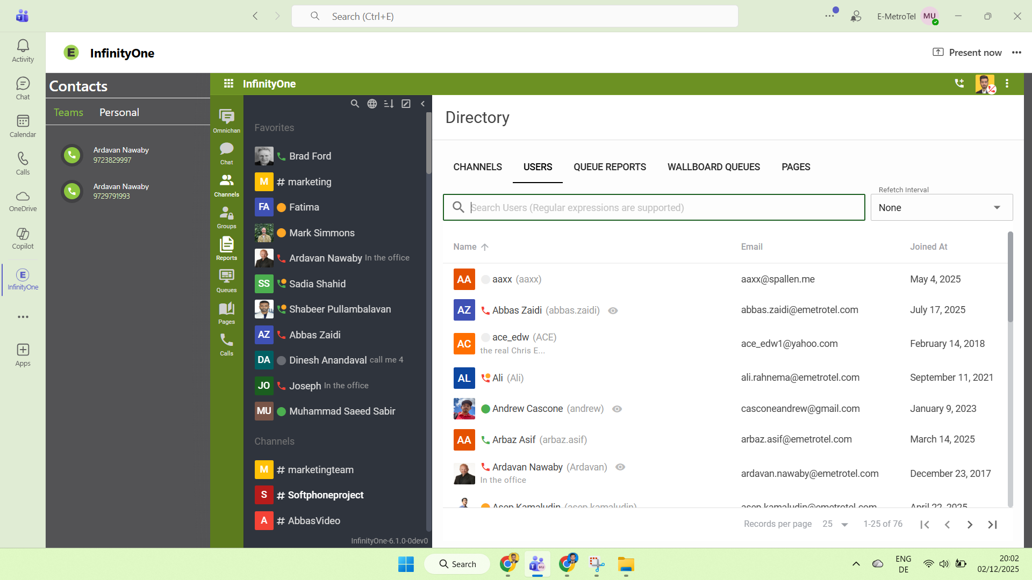Select the Personal contacts tab
The image size is (1032, 580).
pos(119,112)
